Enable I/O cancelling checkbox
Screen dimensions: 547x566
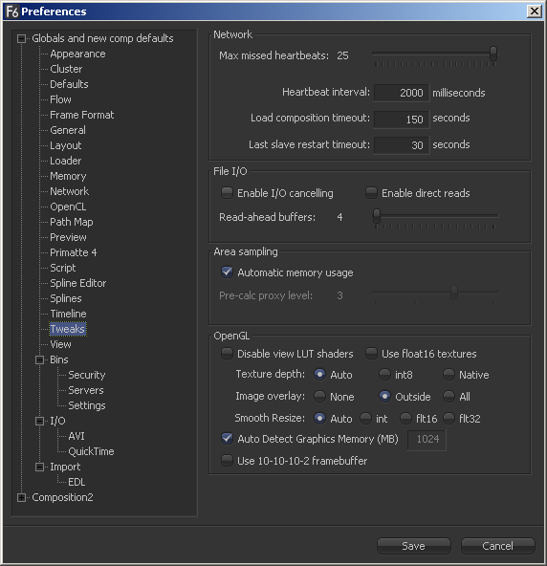tap(227, 193)
